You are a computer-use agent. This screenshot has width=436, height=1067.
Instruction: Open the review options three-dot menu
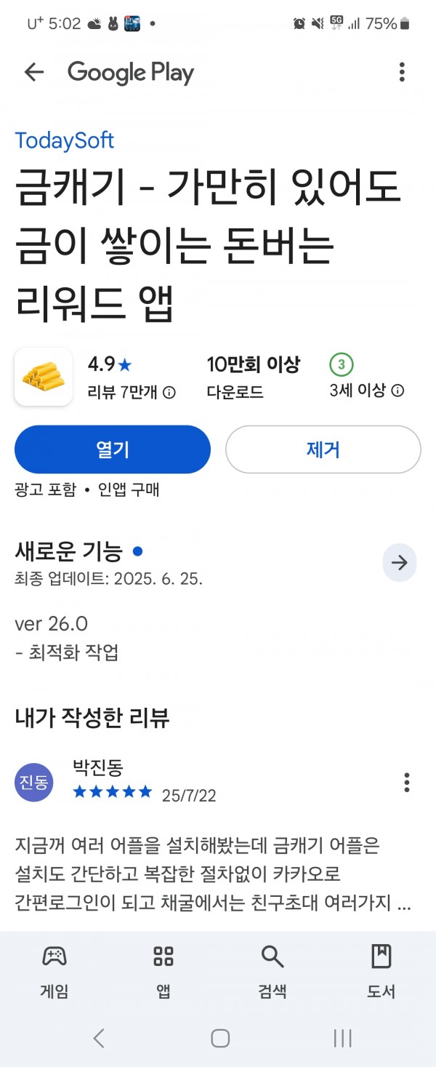pos(407,783)
